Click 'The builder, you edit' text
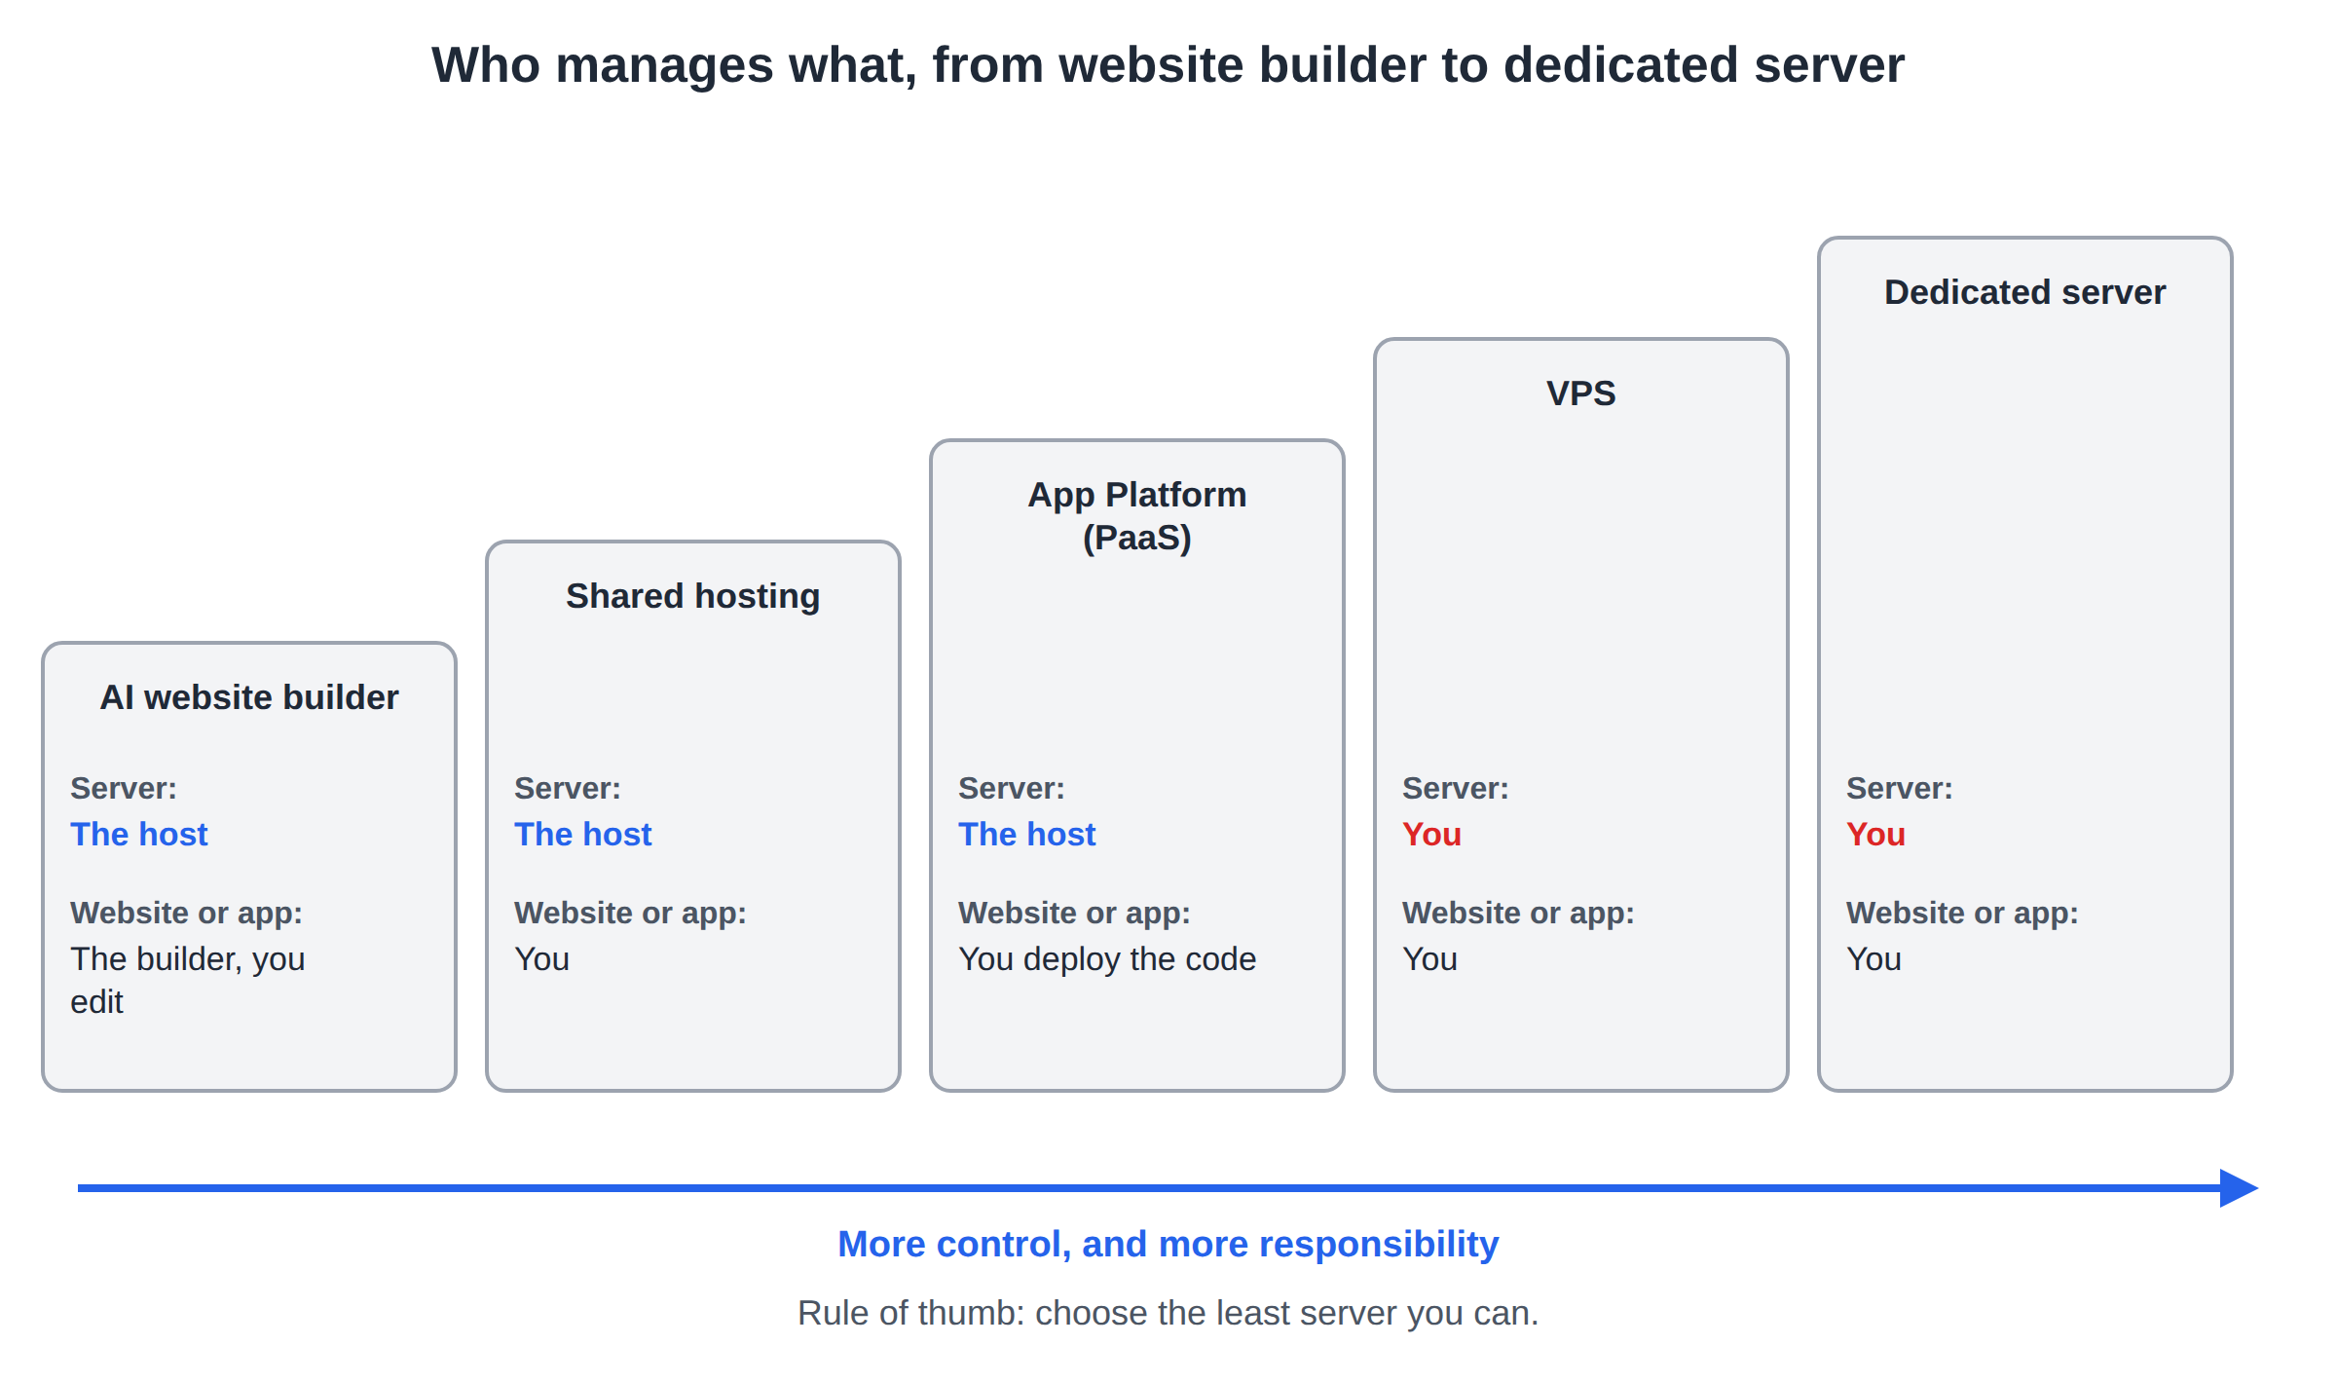 pos(188,980)
